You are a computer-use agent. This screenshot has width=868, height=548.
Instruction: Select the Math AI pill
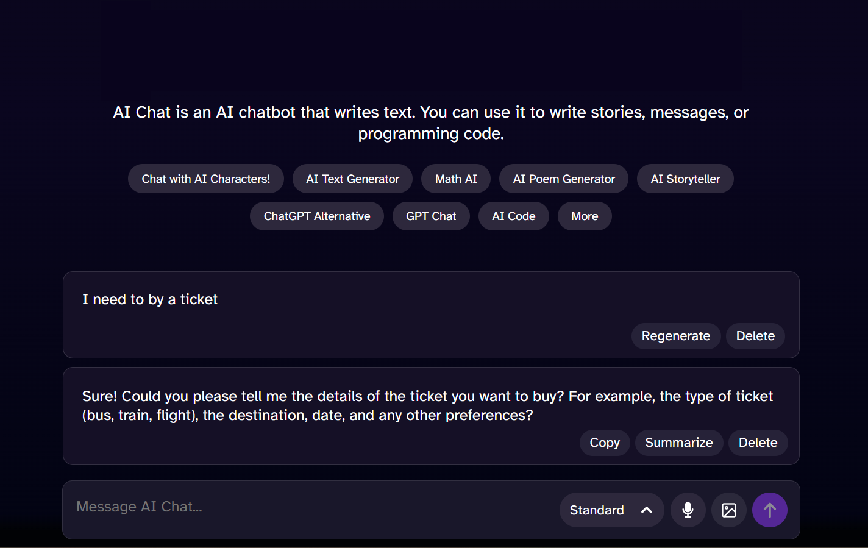coord(456,179)
